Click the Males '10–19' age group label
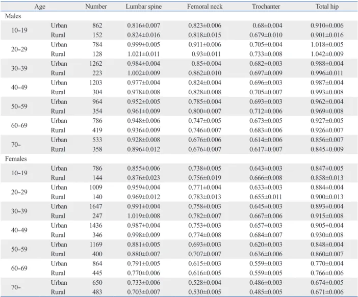 pyautogui.click(x=19, y=31)
